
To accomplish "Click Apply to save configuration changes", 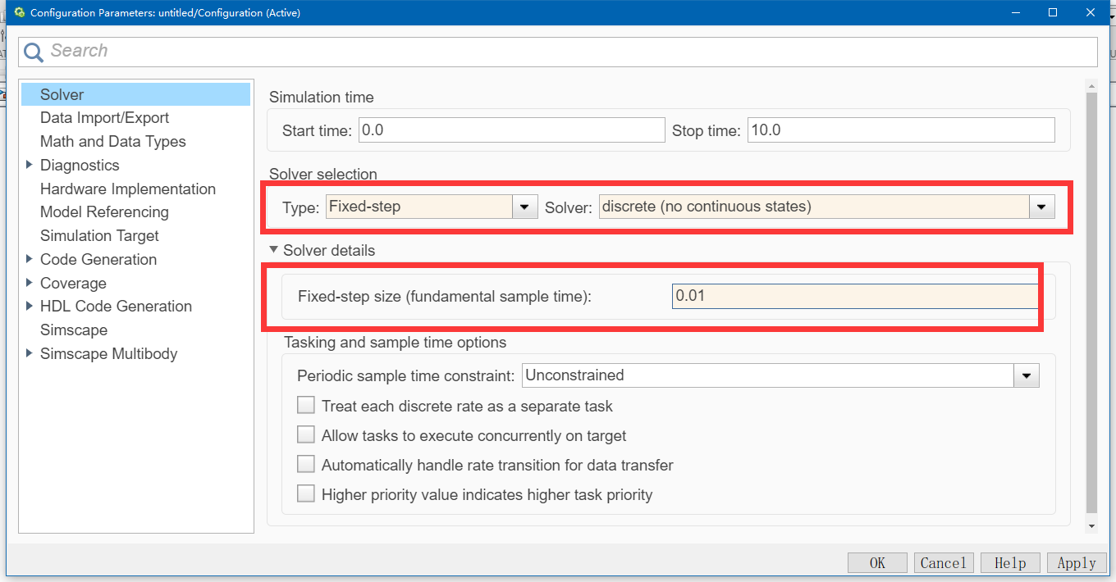I will point(1076,562).
